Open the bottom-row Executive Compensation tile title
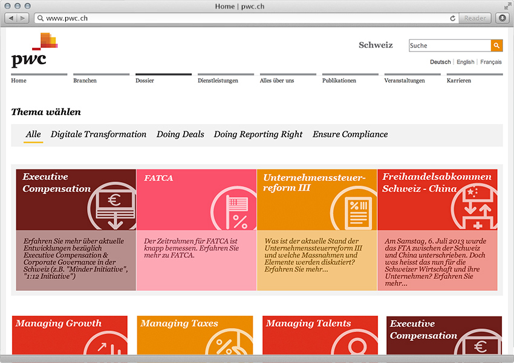Image resolution: width=514 pixels, height=363 pixels. tap(423, 330)
